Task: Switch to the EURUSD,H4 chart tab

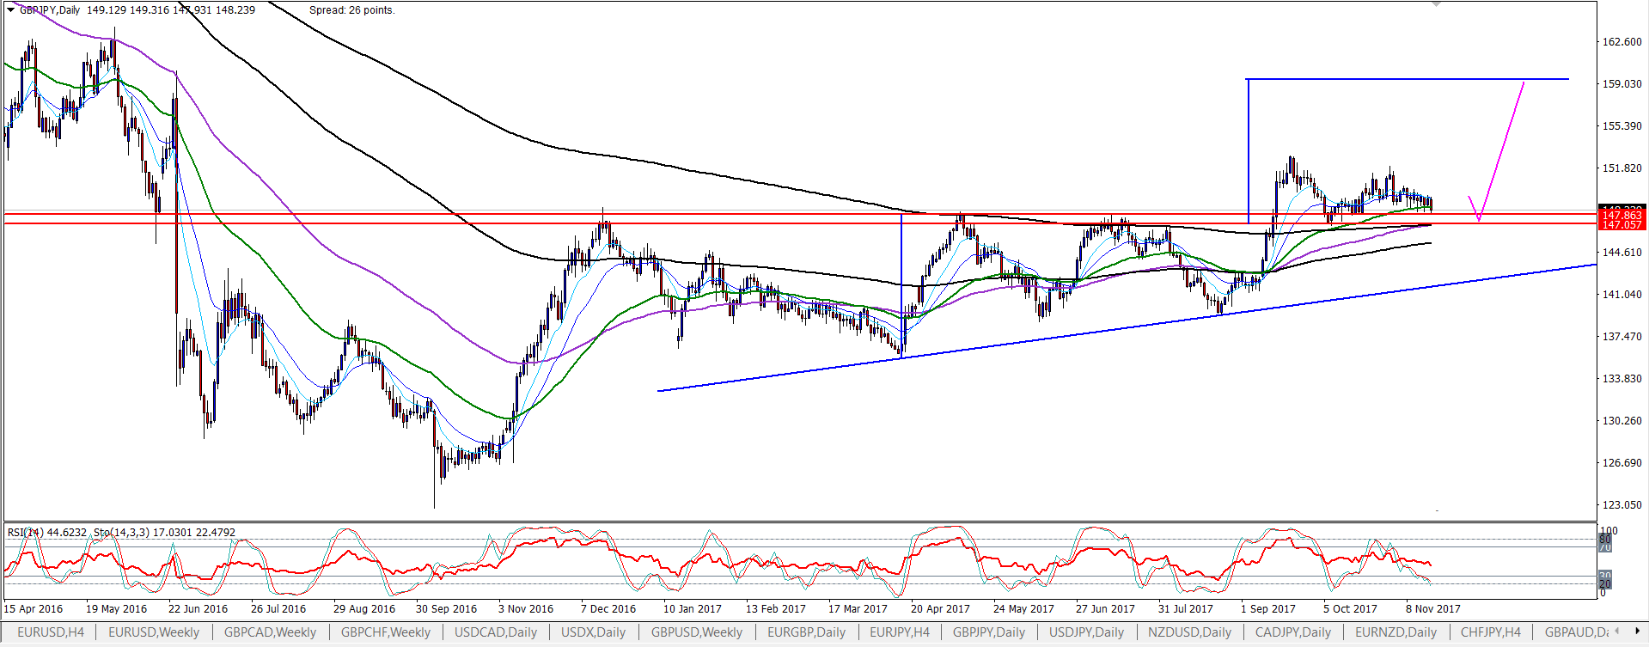Action: click(x=51, y=632)
